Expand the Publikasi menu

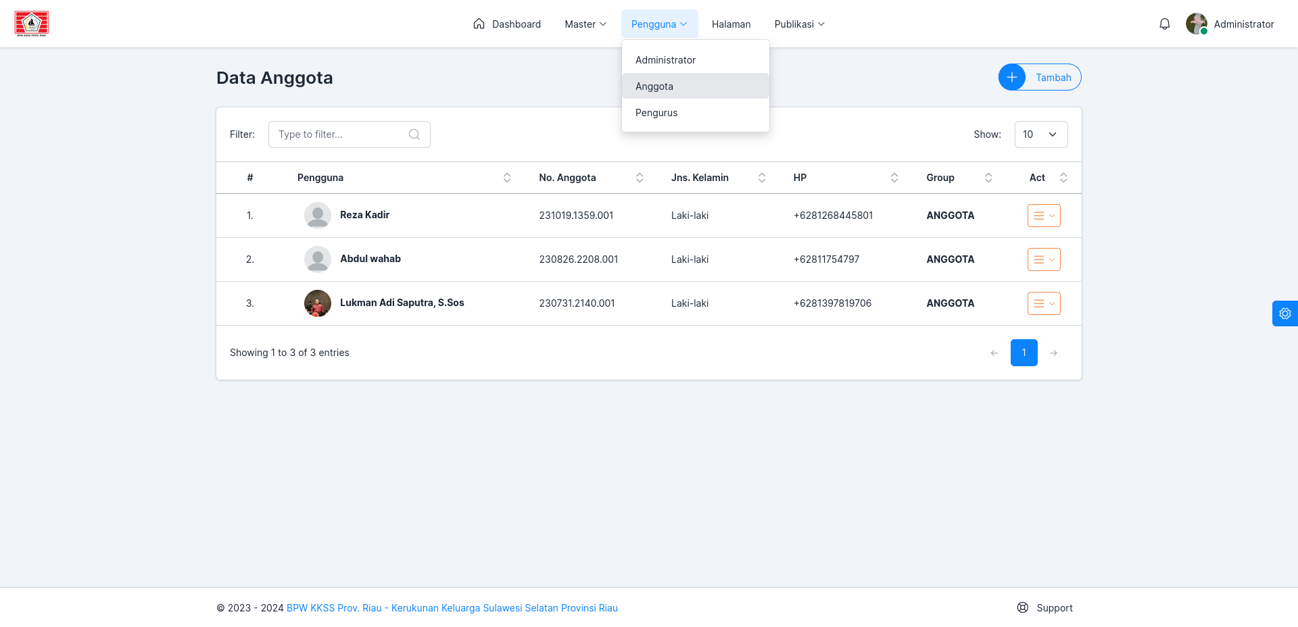click(x=799, y=24)
